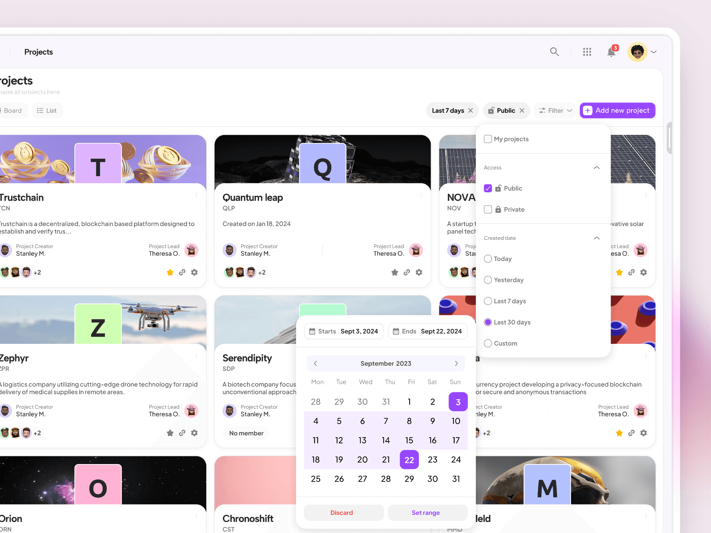This screenshot has width=711, height=533.
Task: Open Trustchain project settings gear
Action: 194,272
